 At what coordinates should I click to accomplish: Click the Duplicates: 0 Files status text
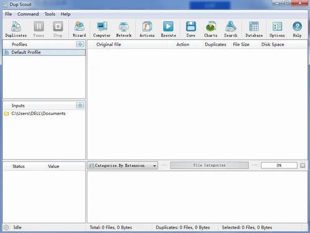pos(183,227)
